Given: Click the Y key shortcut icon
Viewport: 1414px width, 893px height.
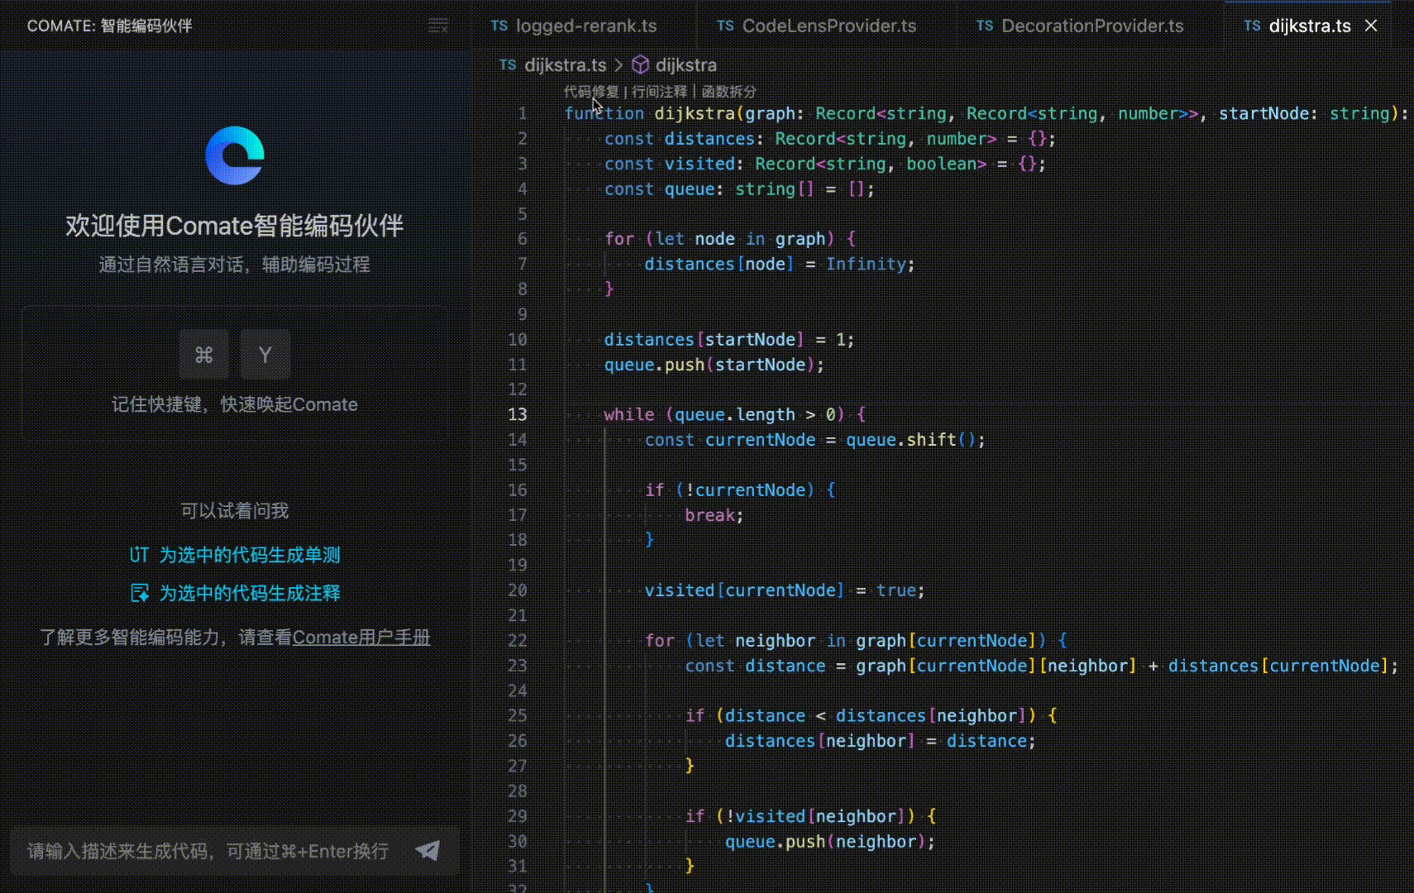Looking at the screenshot, I should (265, 355).
